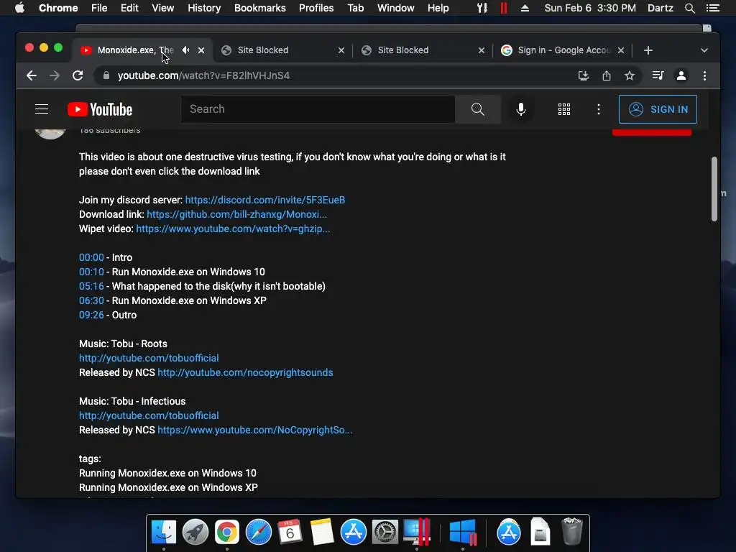Open Control Center list icon in menu bar
This screenshot has height=552, width=736.
712,8
